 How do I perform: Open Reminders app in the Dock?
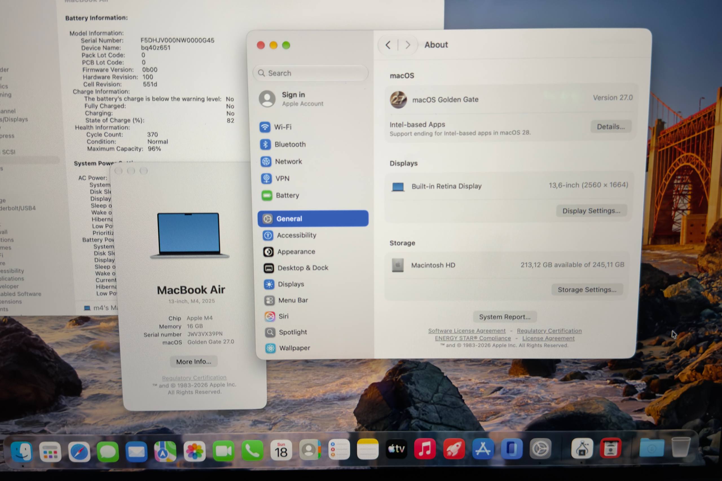(x=339, y=450)
